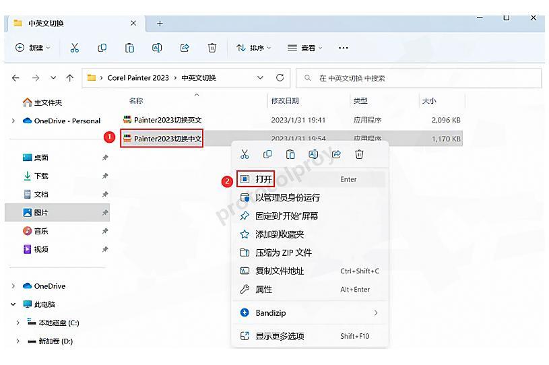
Task: Open the 新建 dropdown
Action: tap(32, 48)
